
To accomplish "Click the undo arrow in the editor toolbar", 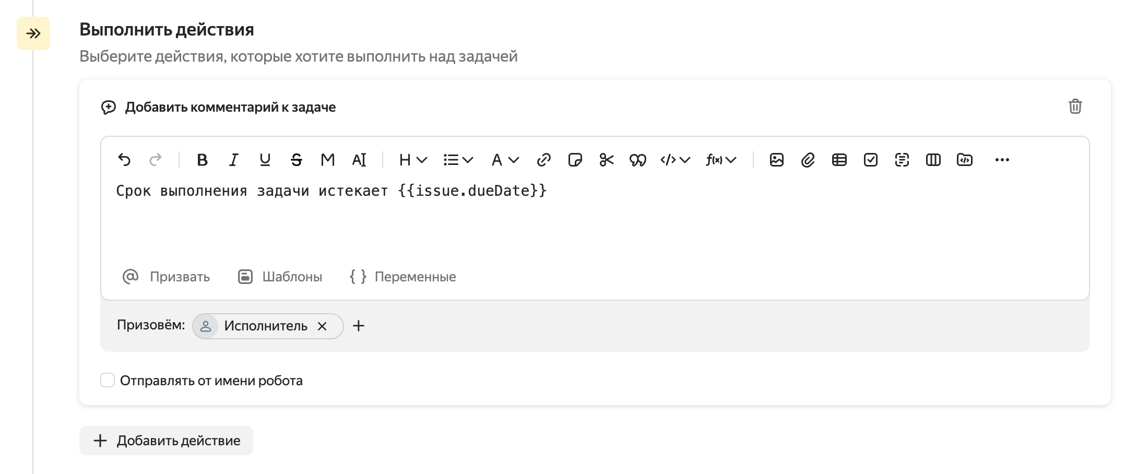I will [124, 160].
